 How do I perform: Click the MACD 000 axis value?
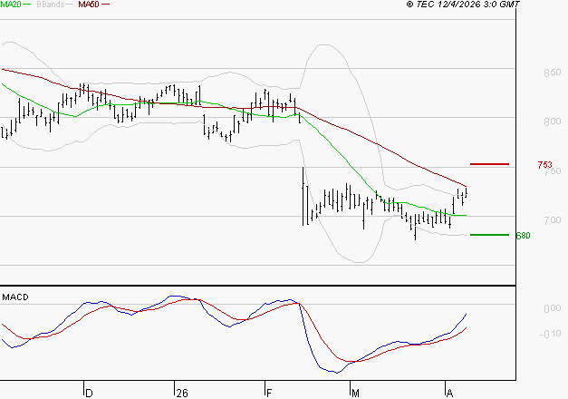click(553, 308)
